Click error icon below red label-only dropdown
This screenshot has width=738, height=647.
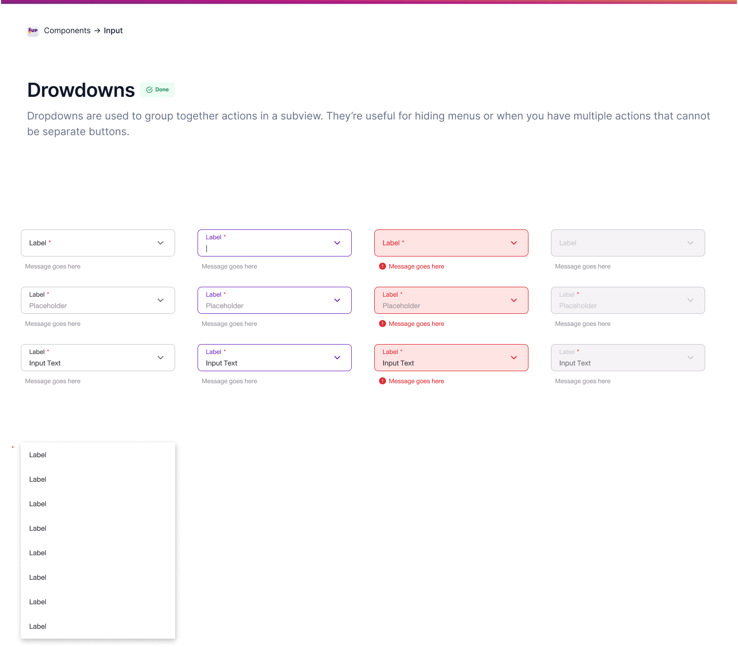click(383, 266)
